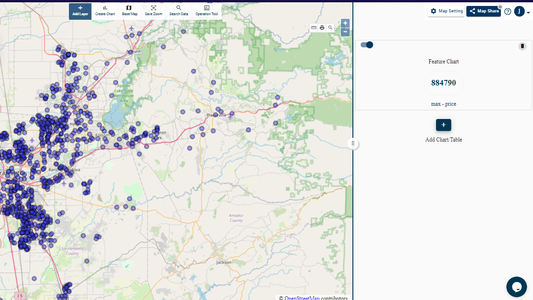Open the chat support bubble

pos(516,287)
